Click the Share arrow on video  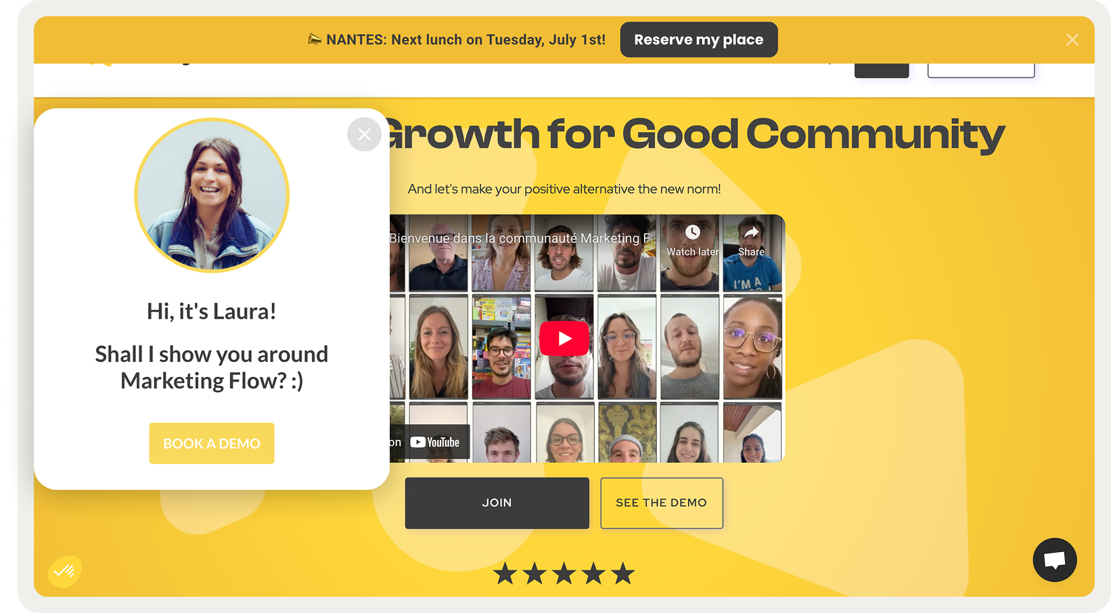coord(751,232)
